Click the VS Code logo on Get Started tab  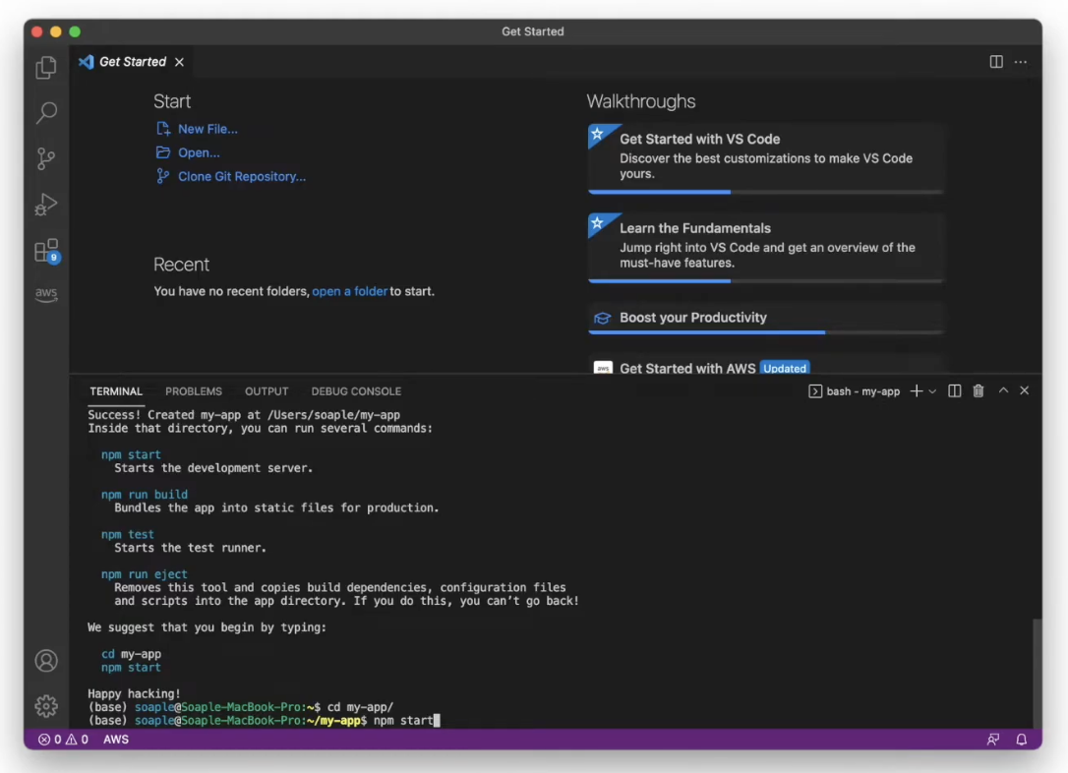(x=86, y=62)
